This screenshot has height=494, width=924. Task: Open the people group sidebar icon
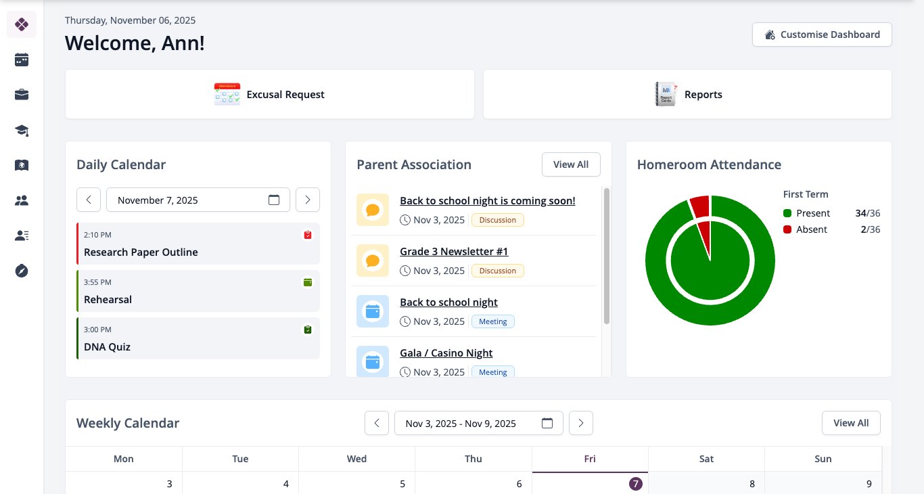(22, 200)
